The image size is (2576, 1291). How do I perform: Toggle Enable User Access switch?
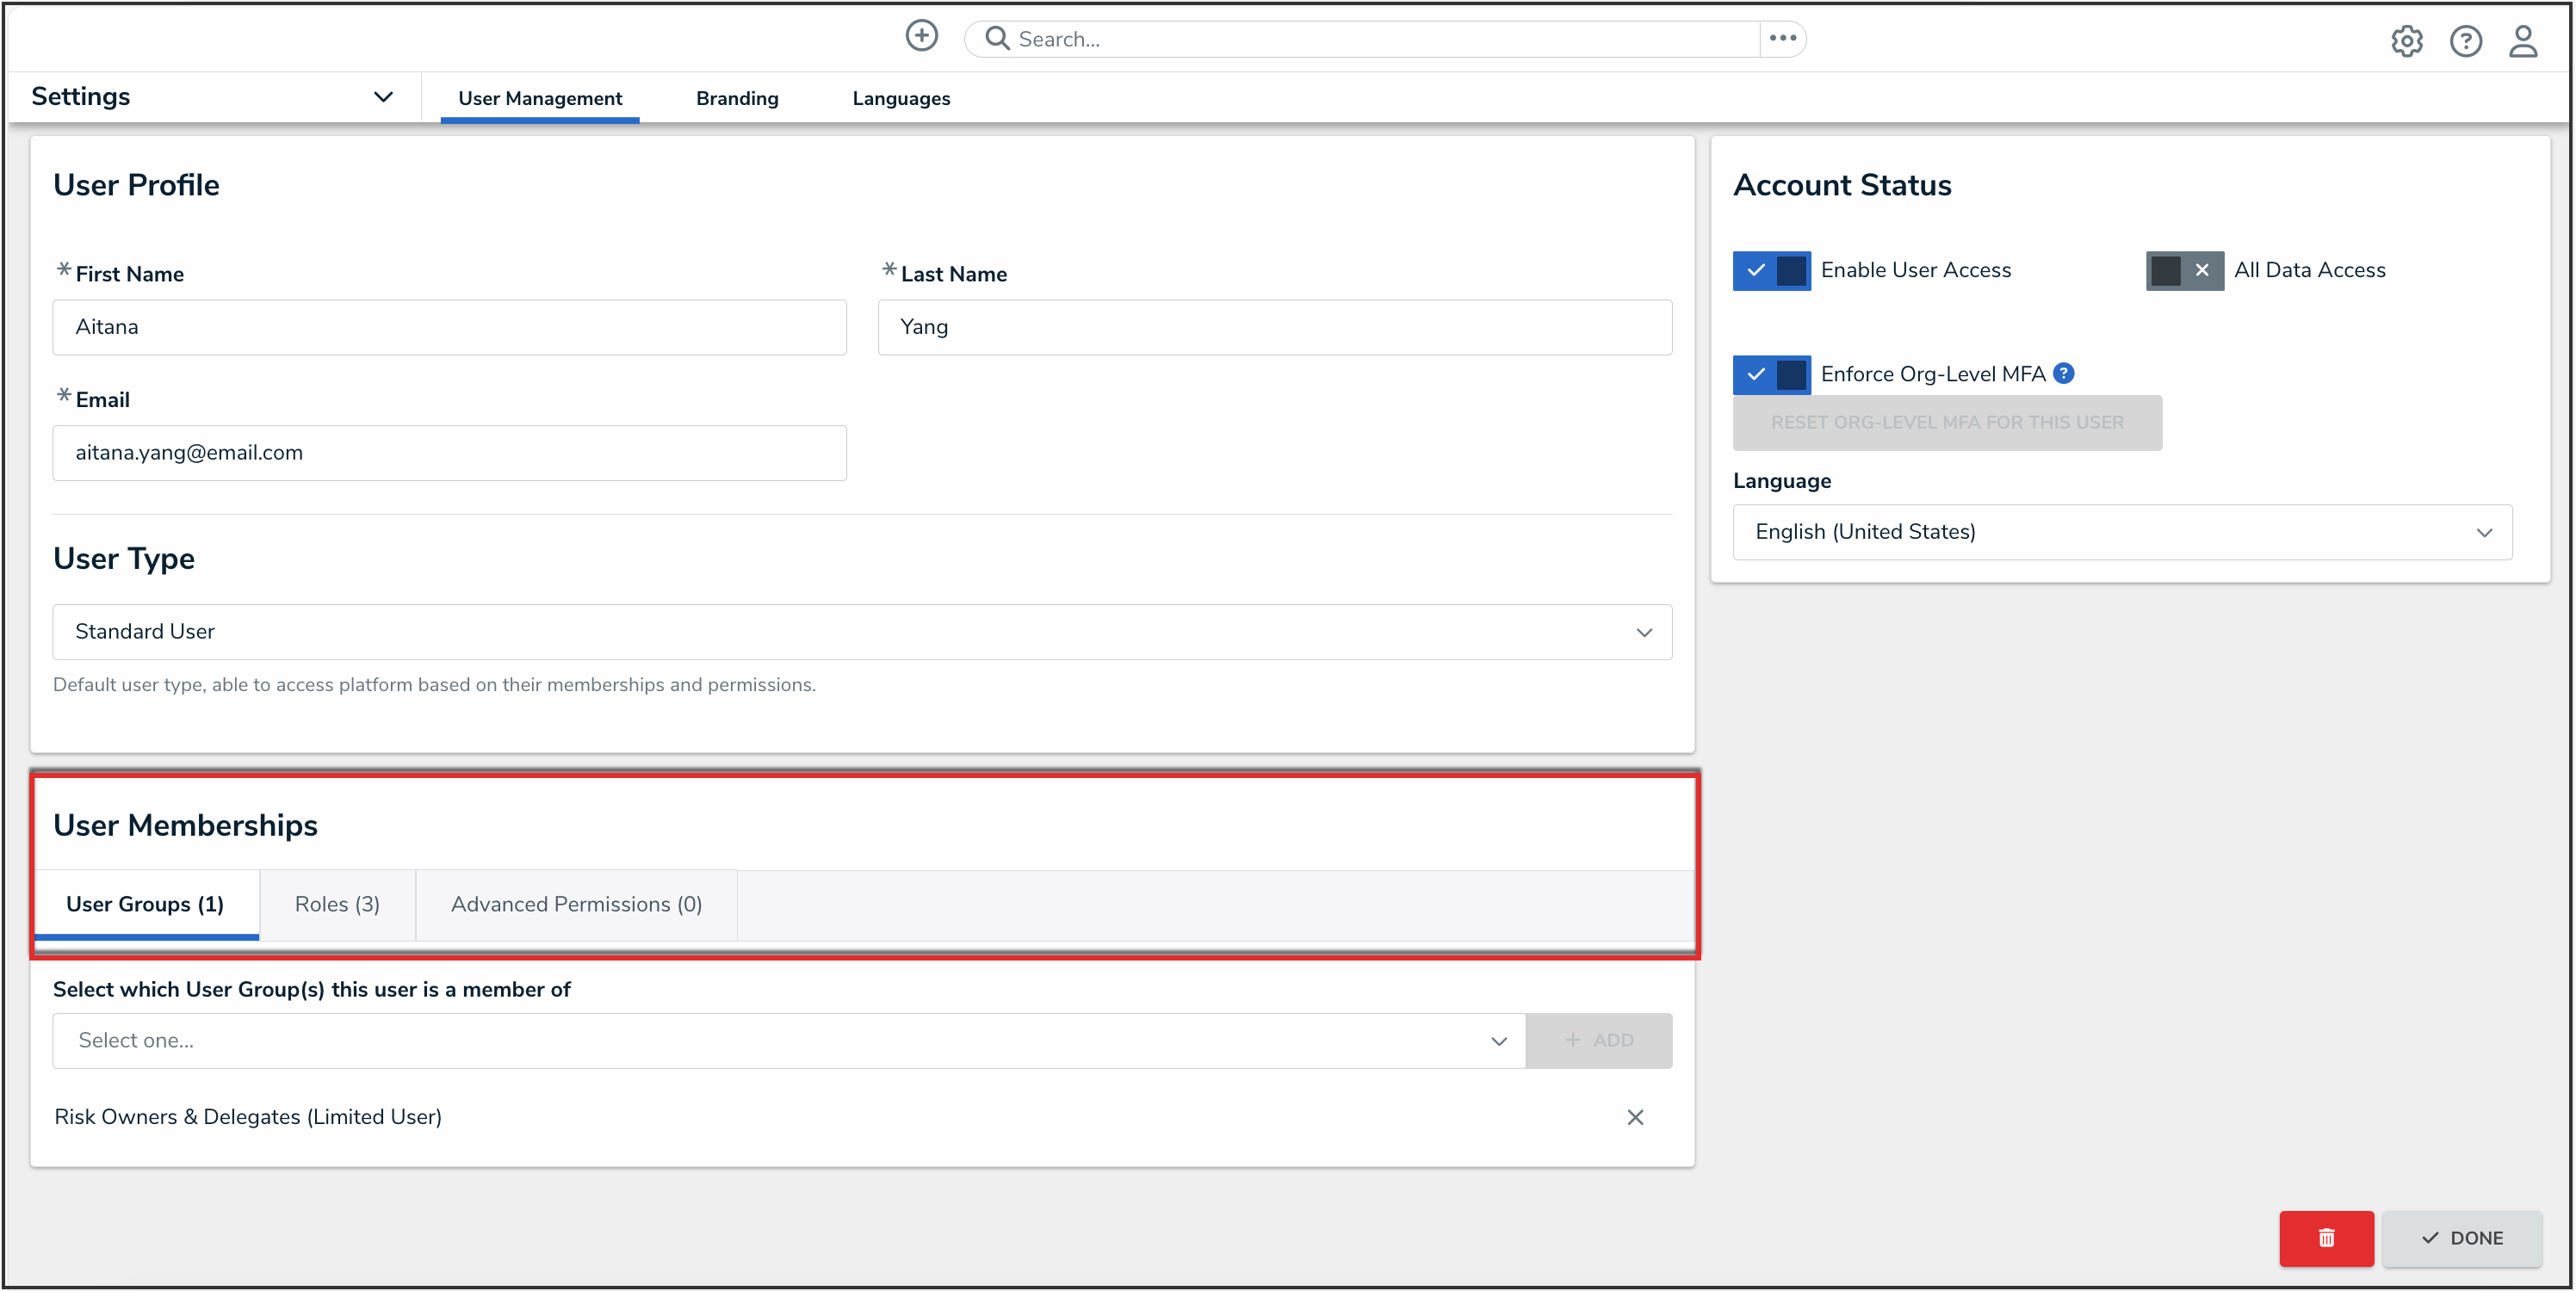click(x=1771, y=270)
